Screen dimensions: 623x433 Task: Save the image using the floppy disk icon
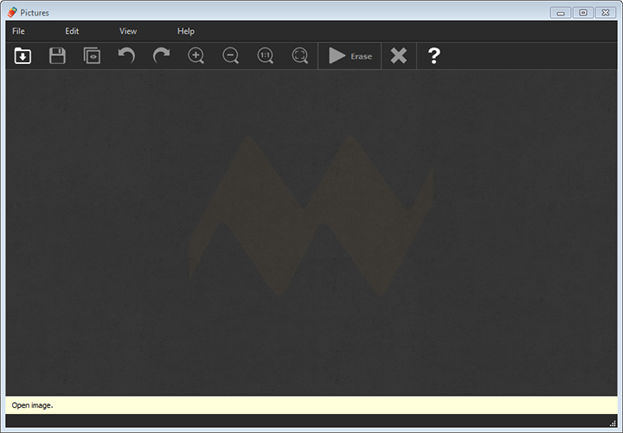[57, 55]
